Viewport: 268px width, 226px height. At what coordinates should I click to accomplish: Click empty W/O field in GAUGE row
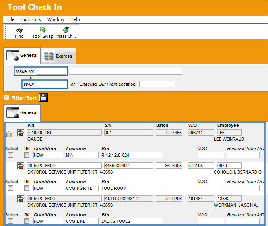[x=211, y=155]
